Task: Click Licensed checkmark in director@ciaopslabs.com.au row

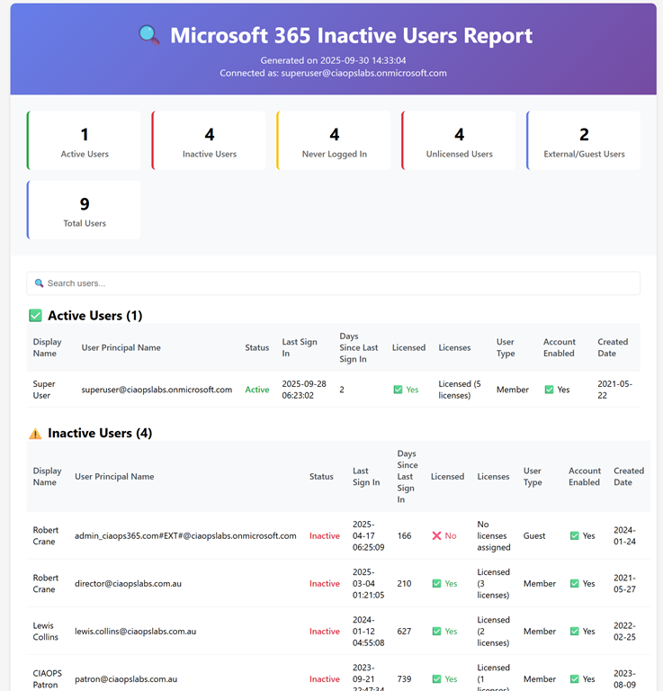Action: pyautogui.click(x=436, y=584)
